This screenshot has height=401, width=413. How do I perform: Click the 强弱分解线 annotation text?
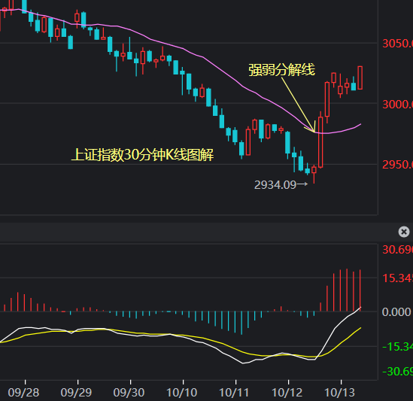coord(281,70)
